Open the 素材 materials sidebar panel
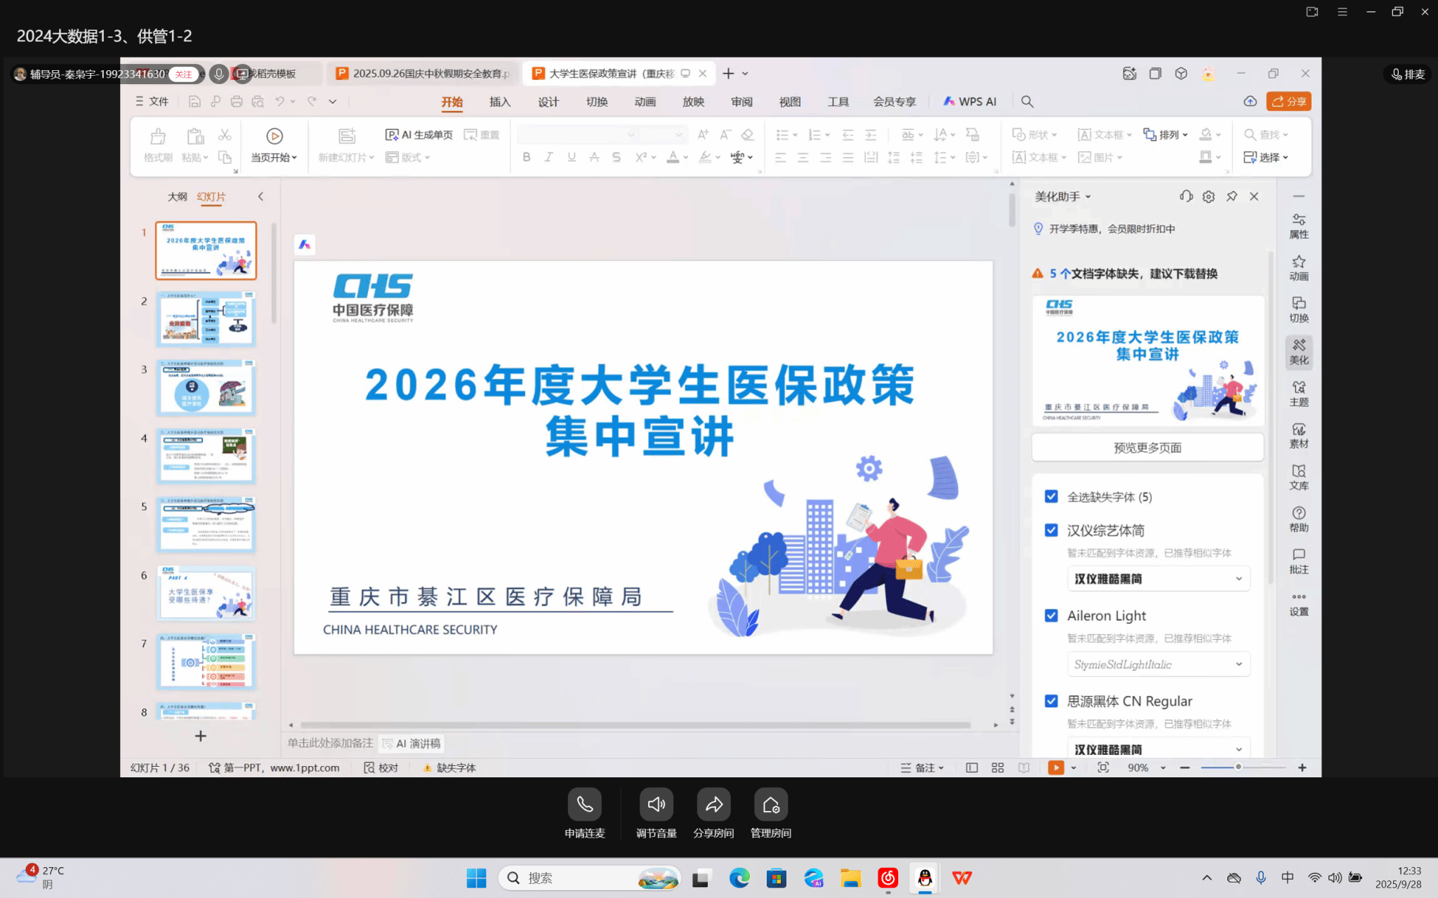 point(1298,435)
